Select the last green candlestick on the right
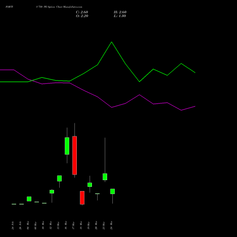 tap(112, 191)
